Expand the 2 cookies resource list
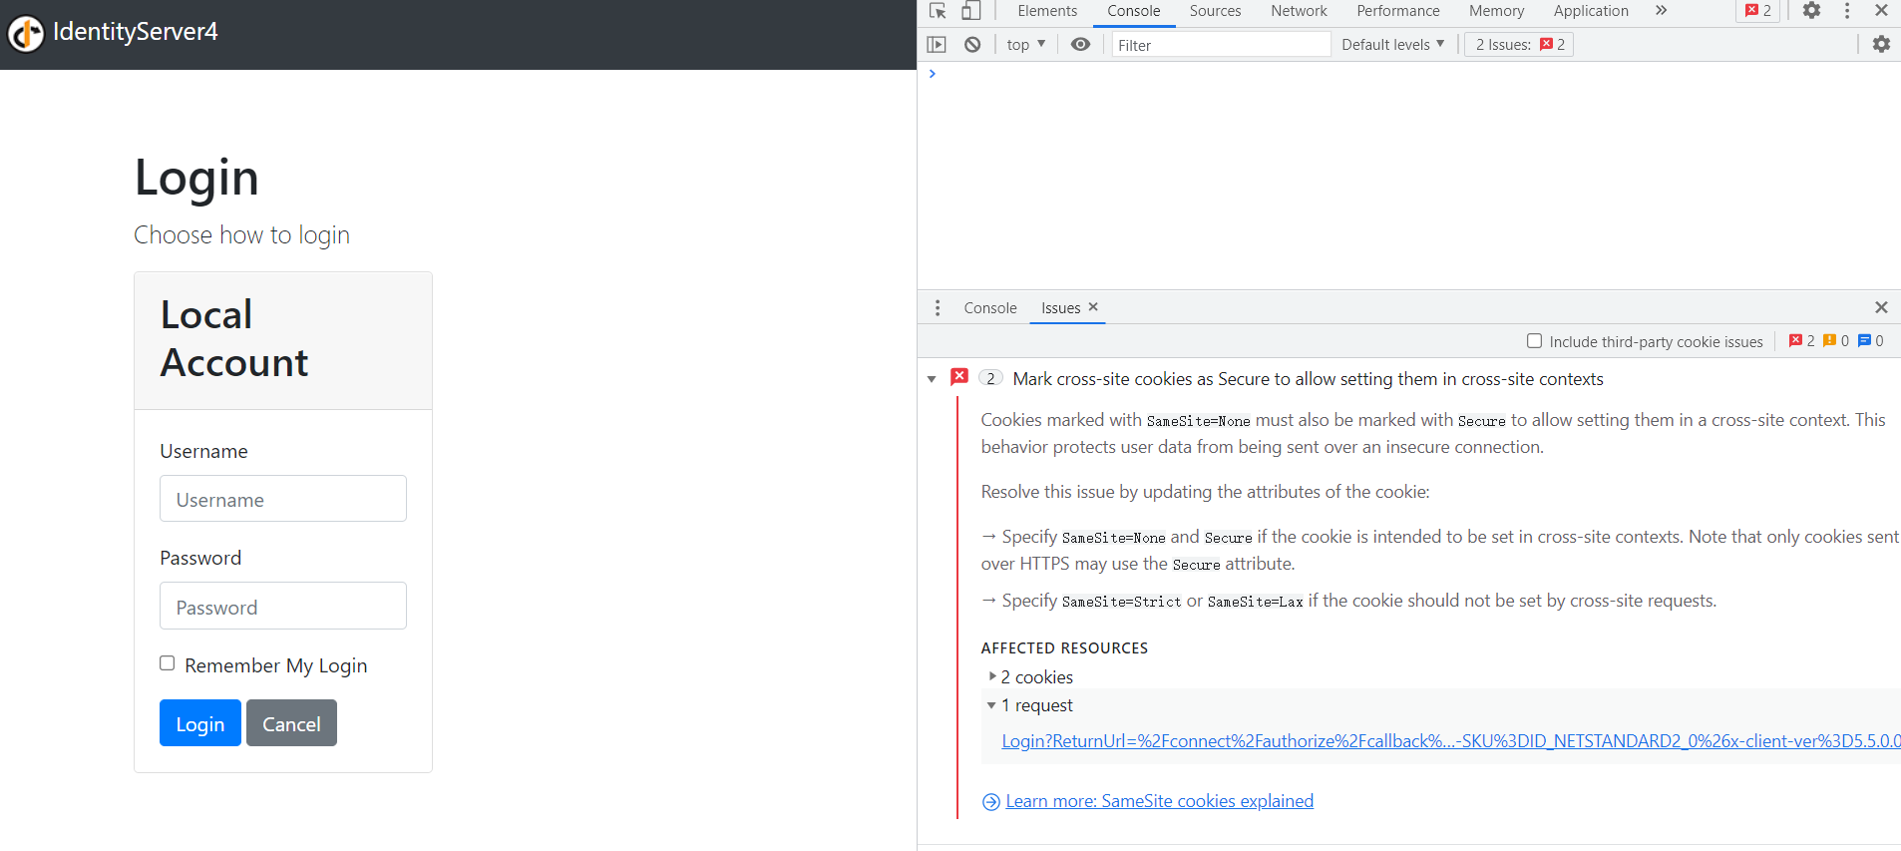Image resolution: width=1901 pixels, height=851 pixels. [992, 676]
